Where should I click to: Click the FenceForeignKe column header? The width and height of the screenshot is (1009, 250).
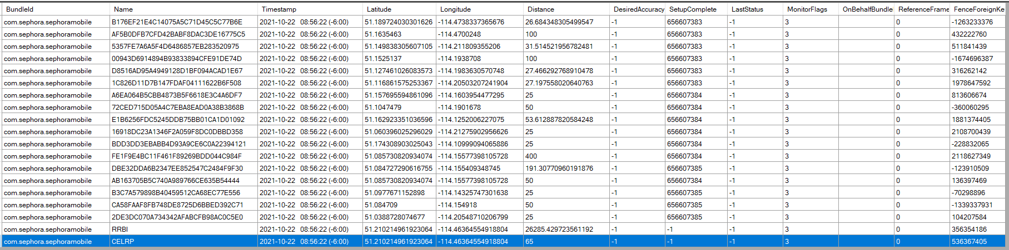click(x=978, y=9)
